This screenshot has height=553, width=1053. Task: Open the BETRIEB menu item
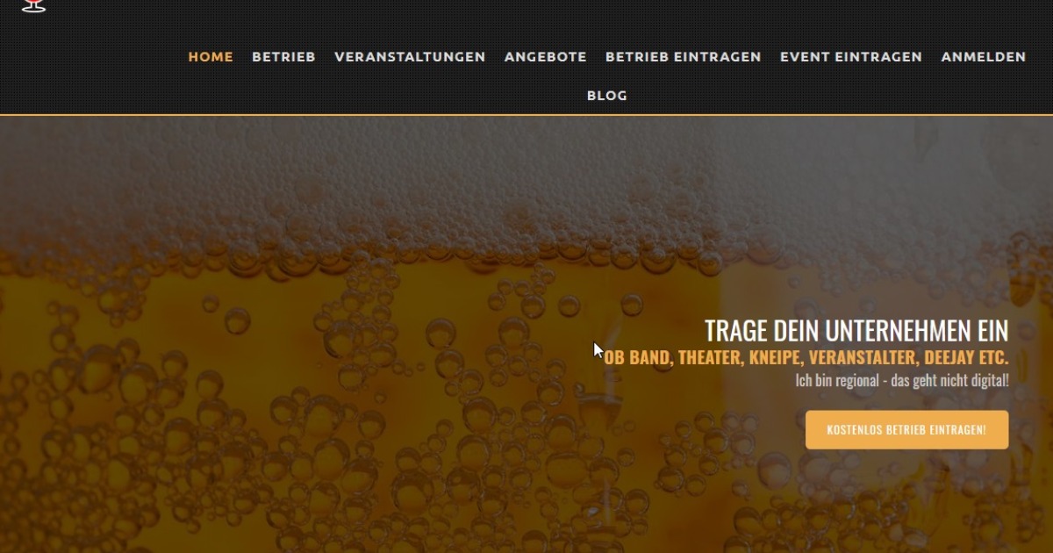(283, 57)
